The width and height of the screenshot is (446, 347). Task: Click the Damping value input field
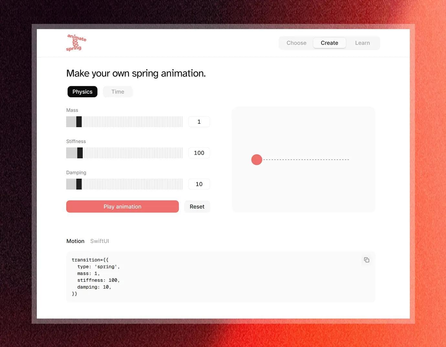[199, 184]
